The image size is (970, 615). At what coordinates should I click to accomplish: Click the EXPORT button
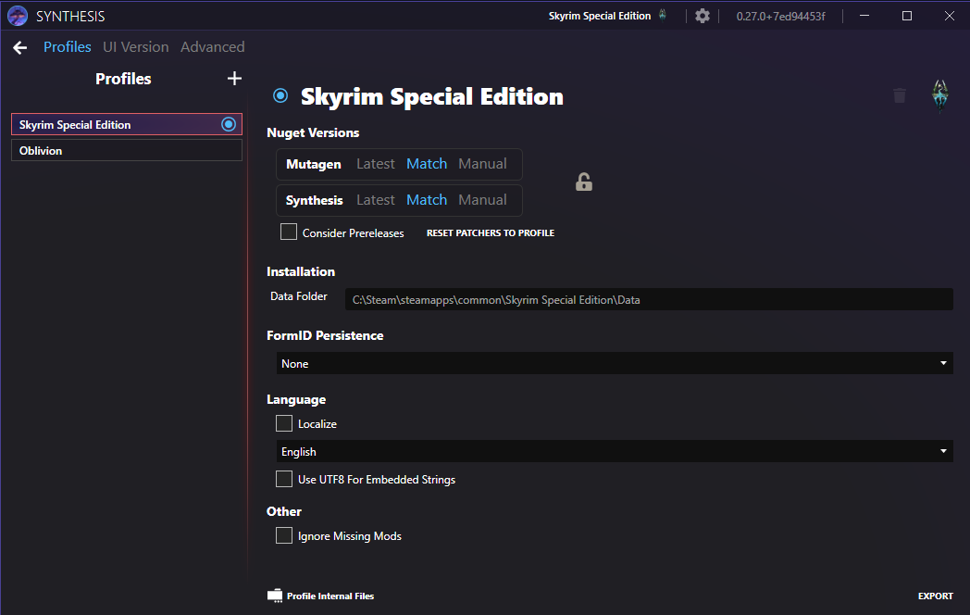point(936,596)
